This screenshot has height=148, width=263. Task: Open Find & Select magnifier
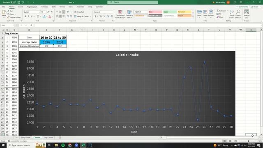click(238, 14)
